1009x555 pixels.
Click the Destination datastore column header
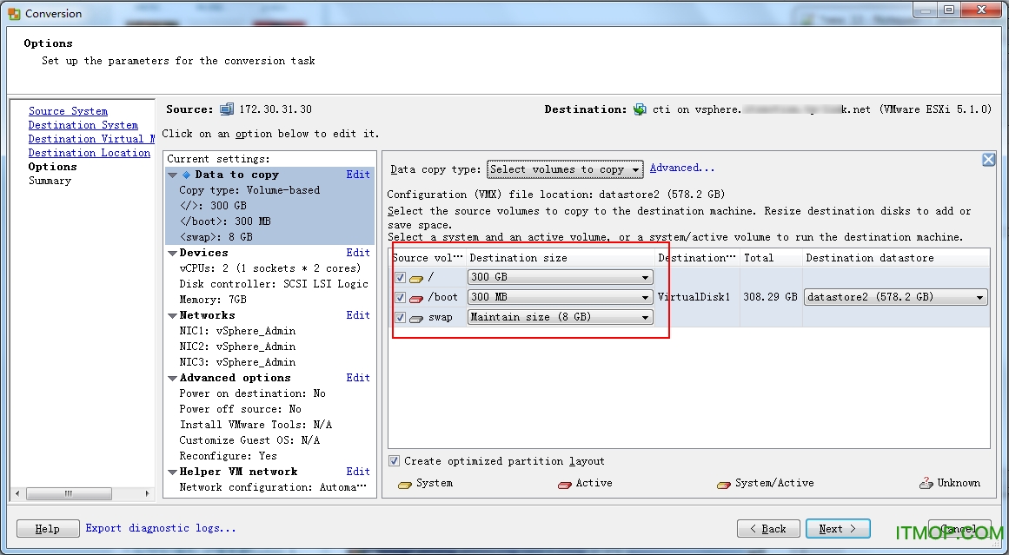(x=896, y=258)
